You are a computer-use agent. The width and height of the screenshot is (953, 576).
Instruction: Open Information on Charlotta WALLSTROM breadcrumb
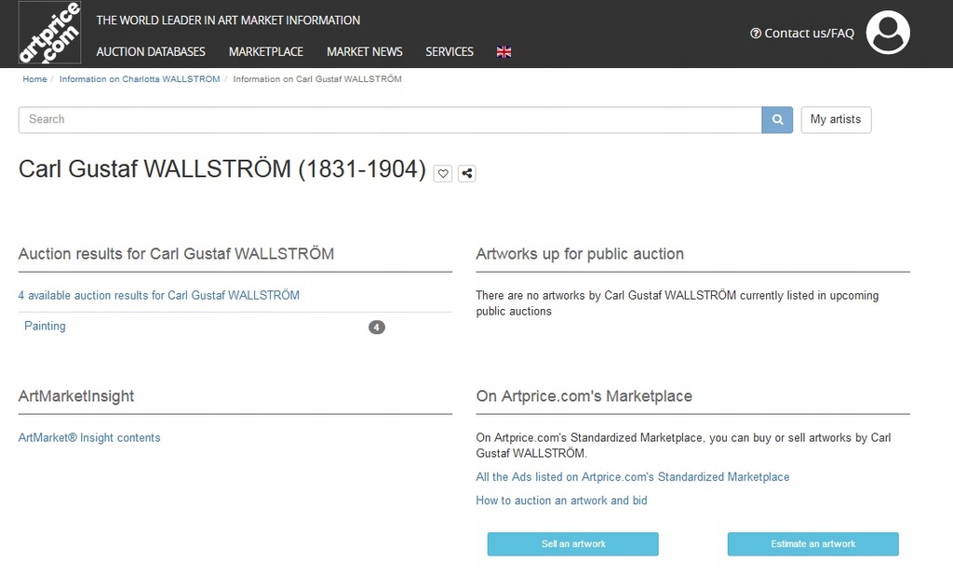140,79
